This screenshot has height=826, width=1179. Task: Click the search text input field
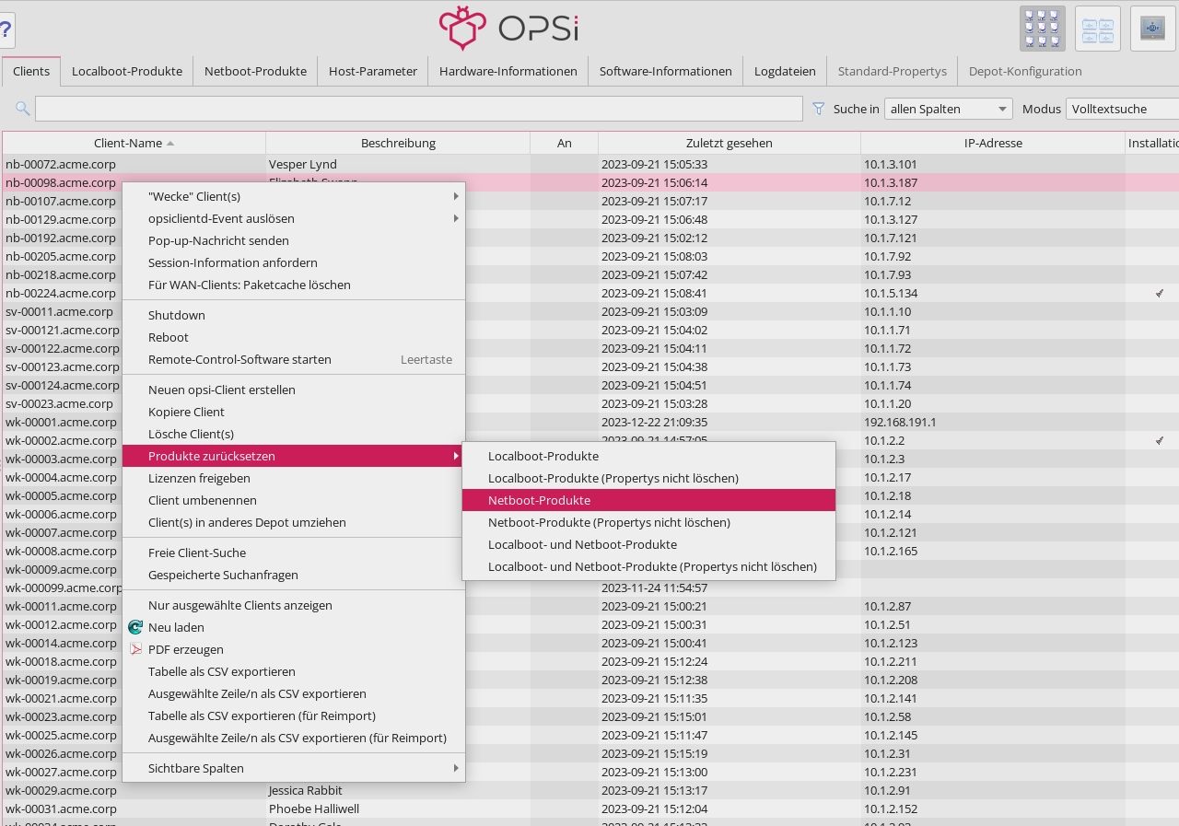tap(419, 109)
